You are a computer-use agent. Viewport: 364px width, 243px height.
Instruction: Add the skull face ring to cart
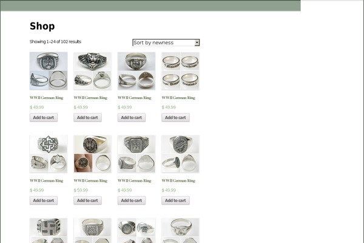132,117
